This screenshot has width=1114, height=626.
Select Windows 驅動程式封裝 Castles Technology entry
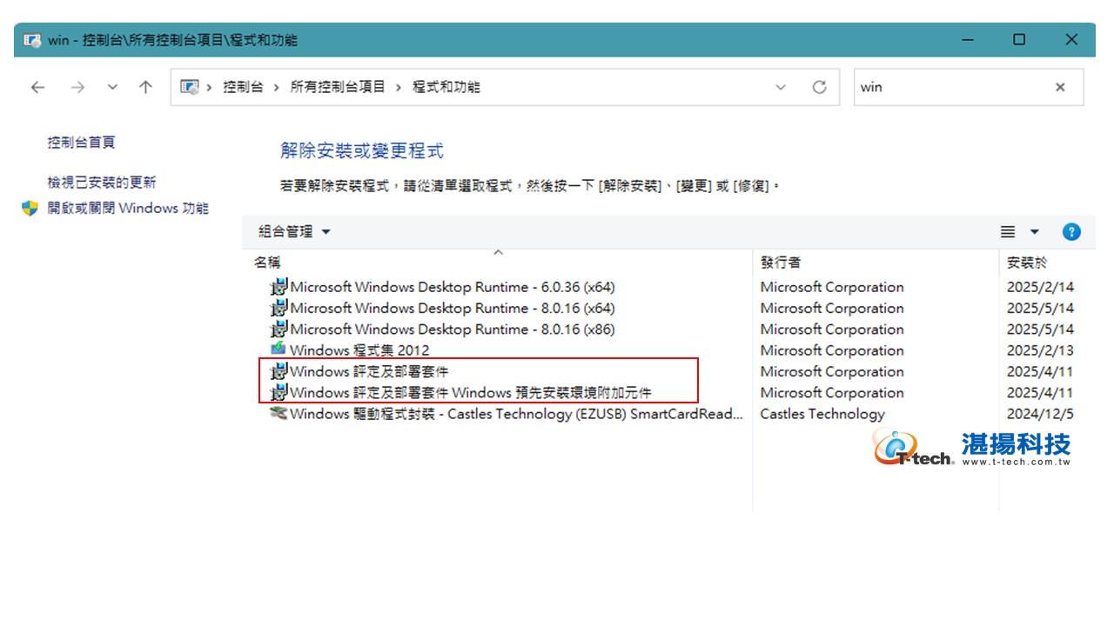coord(517,414)
